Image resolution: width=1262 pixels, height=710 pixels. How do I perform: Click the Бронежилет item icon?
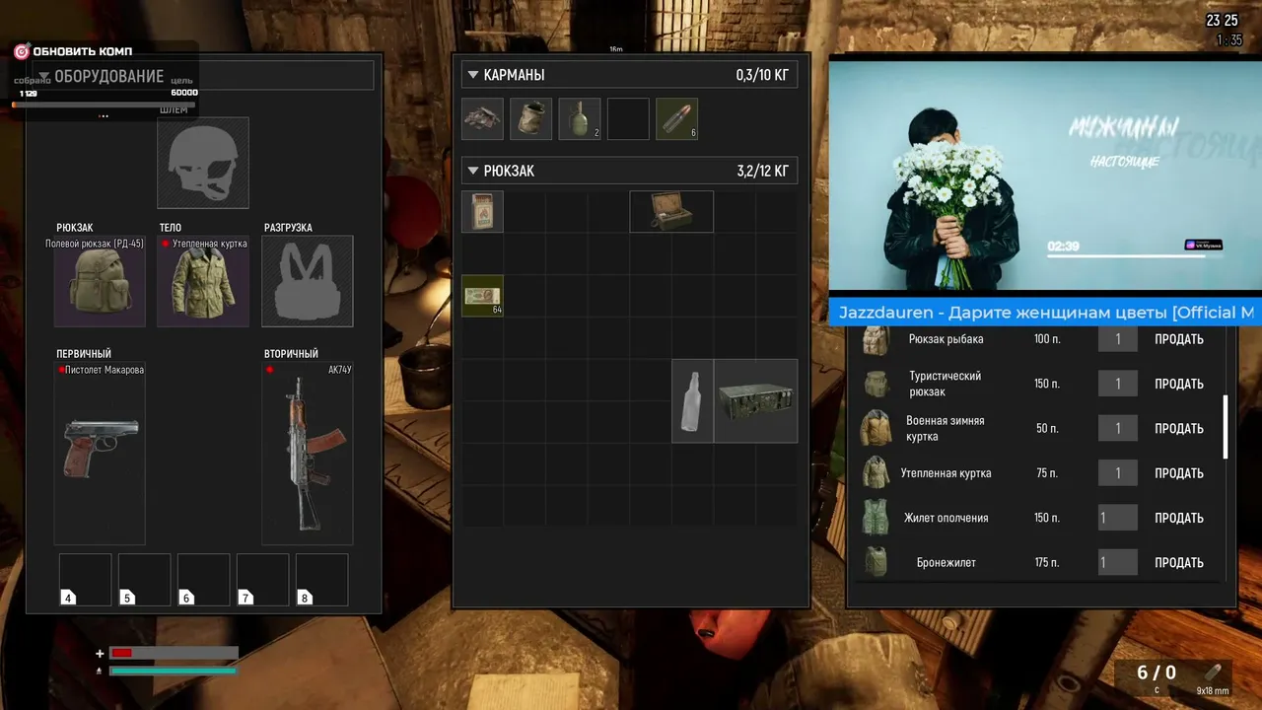(x=876, y=562)
